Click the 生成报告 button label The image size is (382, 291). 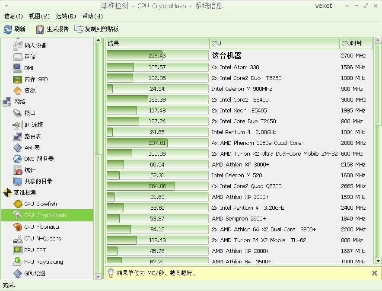[x=58, y=29]
